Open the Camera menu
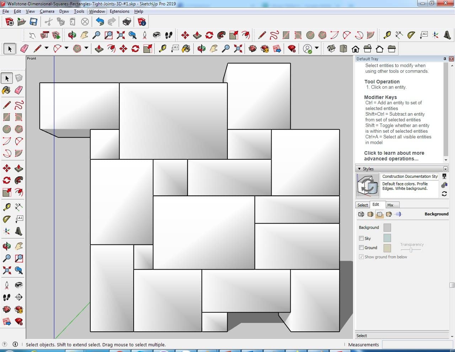The image size is (455, 352). point(47,11)
